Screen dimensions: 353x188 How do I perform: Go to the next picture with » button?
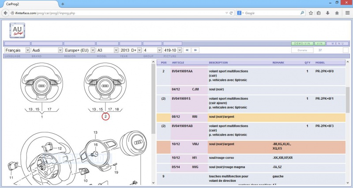[x=195, y=50]
